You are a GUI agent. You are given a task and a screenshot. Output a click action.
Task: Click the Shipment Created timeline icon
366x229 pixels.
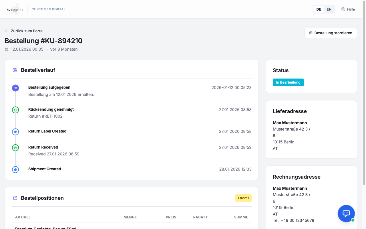(x=15, y=169)
